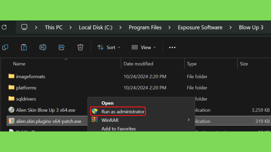Click Blow Up 3 in breadcrumb
The height and width of the screenshot is (152, 271).
[251, 27]
